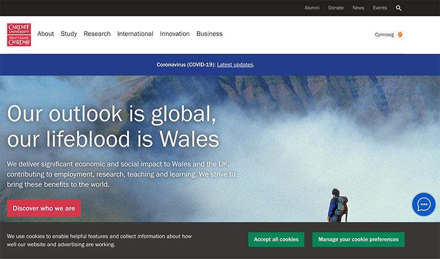Click the orange Welsh language icon
Viewport: 440px width, 259px height.
(x=400, y=35)
